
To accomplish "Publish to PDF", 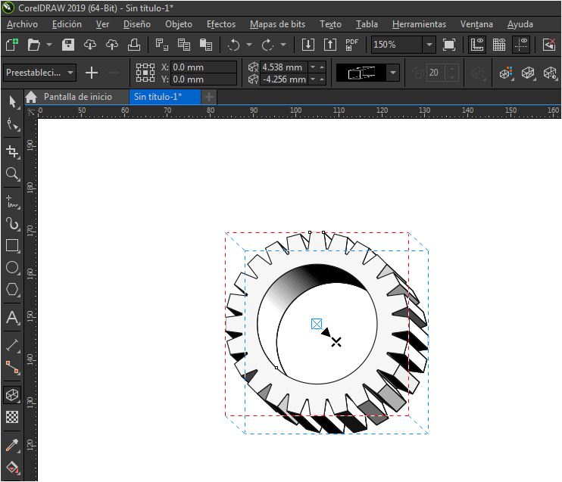I will pyautogui.click(x=351, y=45).
